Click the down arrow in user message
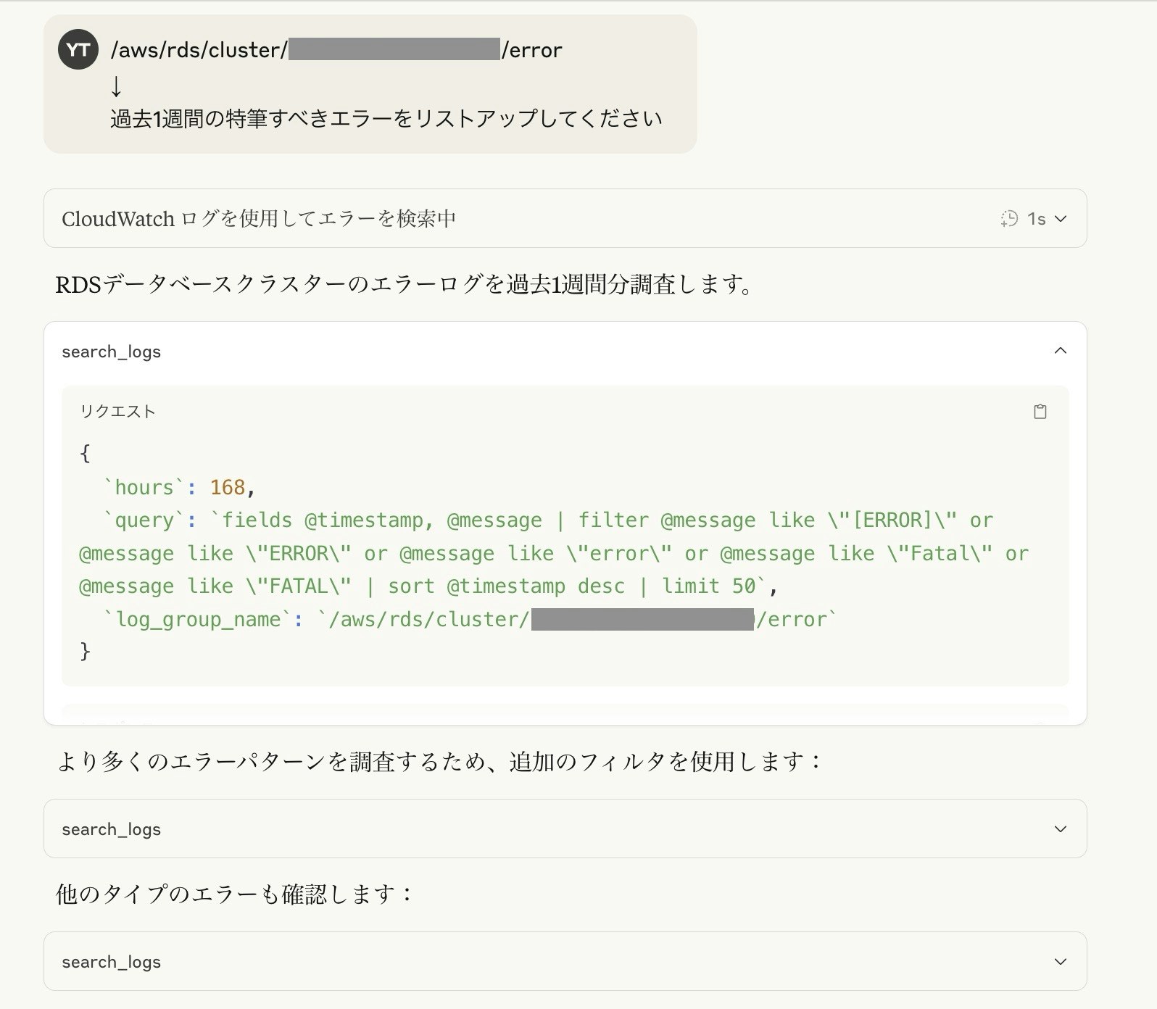 [116, 86]
